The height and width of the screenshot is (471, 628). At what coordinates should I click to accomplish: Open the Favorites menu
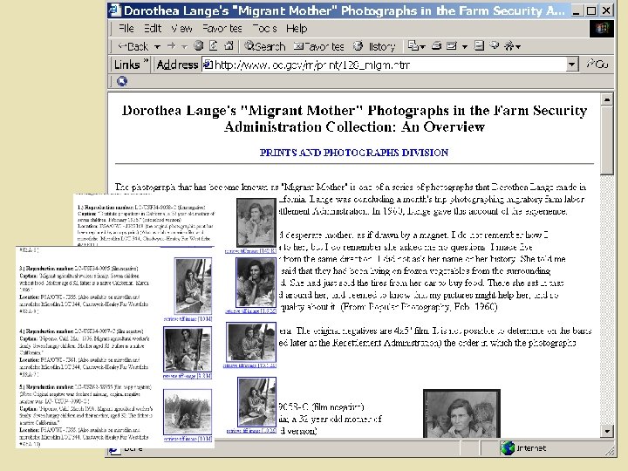(222, 29)
